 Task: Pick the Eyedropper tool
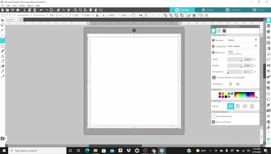pyautogui.click(x=2, y=76)
